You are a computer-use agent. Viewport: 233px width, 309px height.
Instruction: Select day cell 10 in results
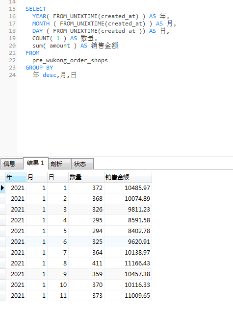[x=58, y=285]
